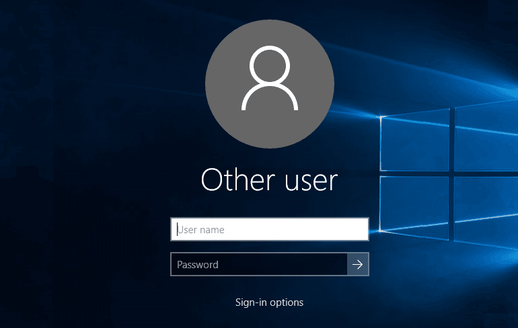The height and width of the screenshot is (328, 518).
Task: Click the shoulders outline of the avatar
Action: tap(270, 96)
